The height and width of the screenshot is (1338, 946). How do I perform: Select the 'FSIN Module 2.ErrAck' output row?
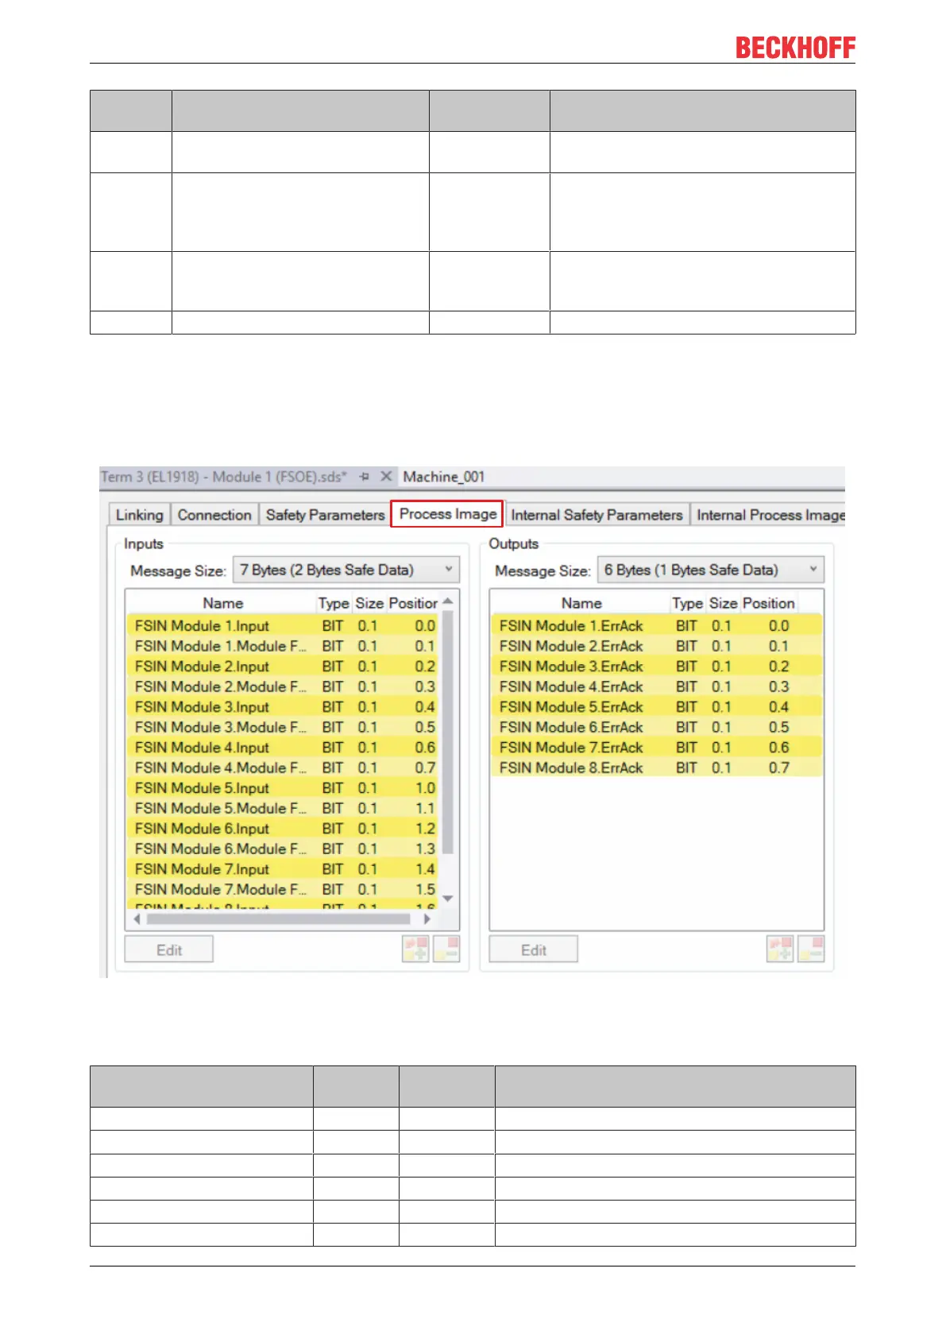pos(657,646)
